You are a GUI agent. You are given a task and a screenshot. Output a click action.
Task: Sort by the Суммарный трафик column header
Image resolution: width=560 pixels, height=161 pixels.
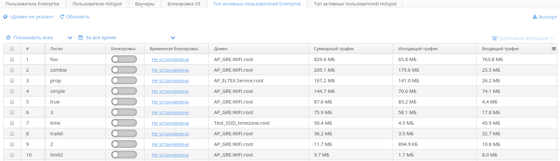(334, 49)
